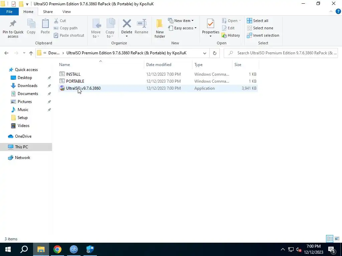Collapse the ribbon with the chevron
The width and height of the screenshot is (342, 256).
pos(331,12)
